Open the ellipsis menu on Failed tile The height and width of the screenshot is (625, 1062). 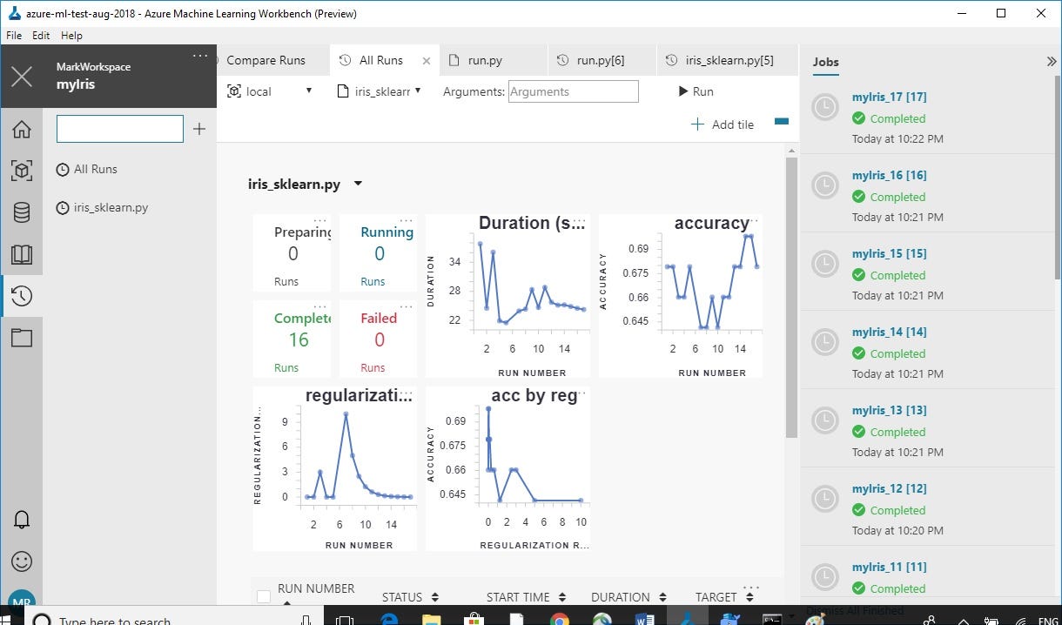click(406, 306)
